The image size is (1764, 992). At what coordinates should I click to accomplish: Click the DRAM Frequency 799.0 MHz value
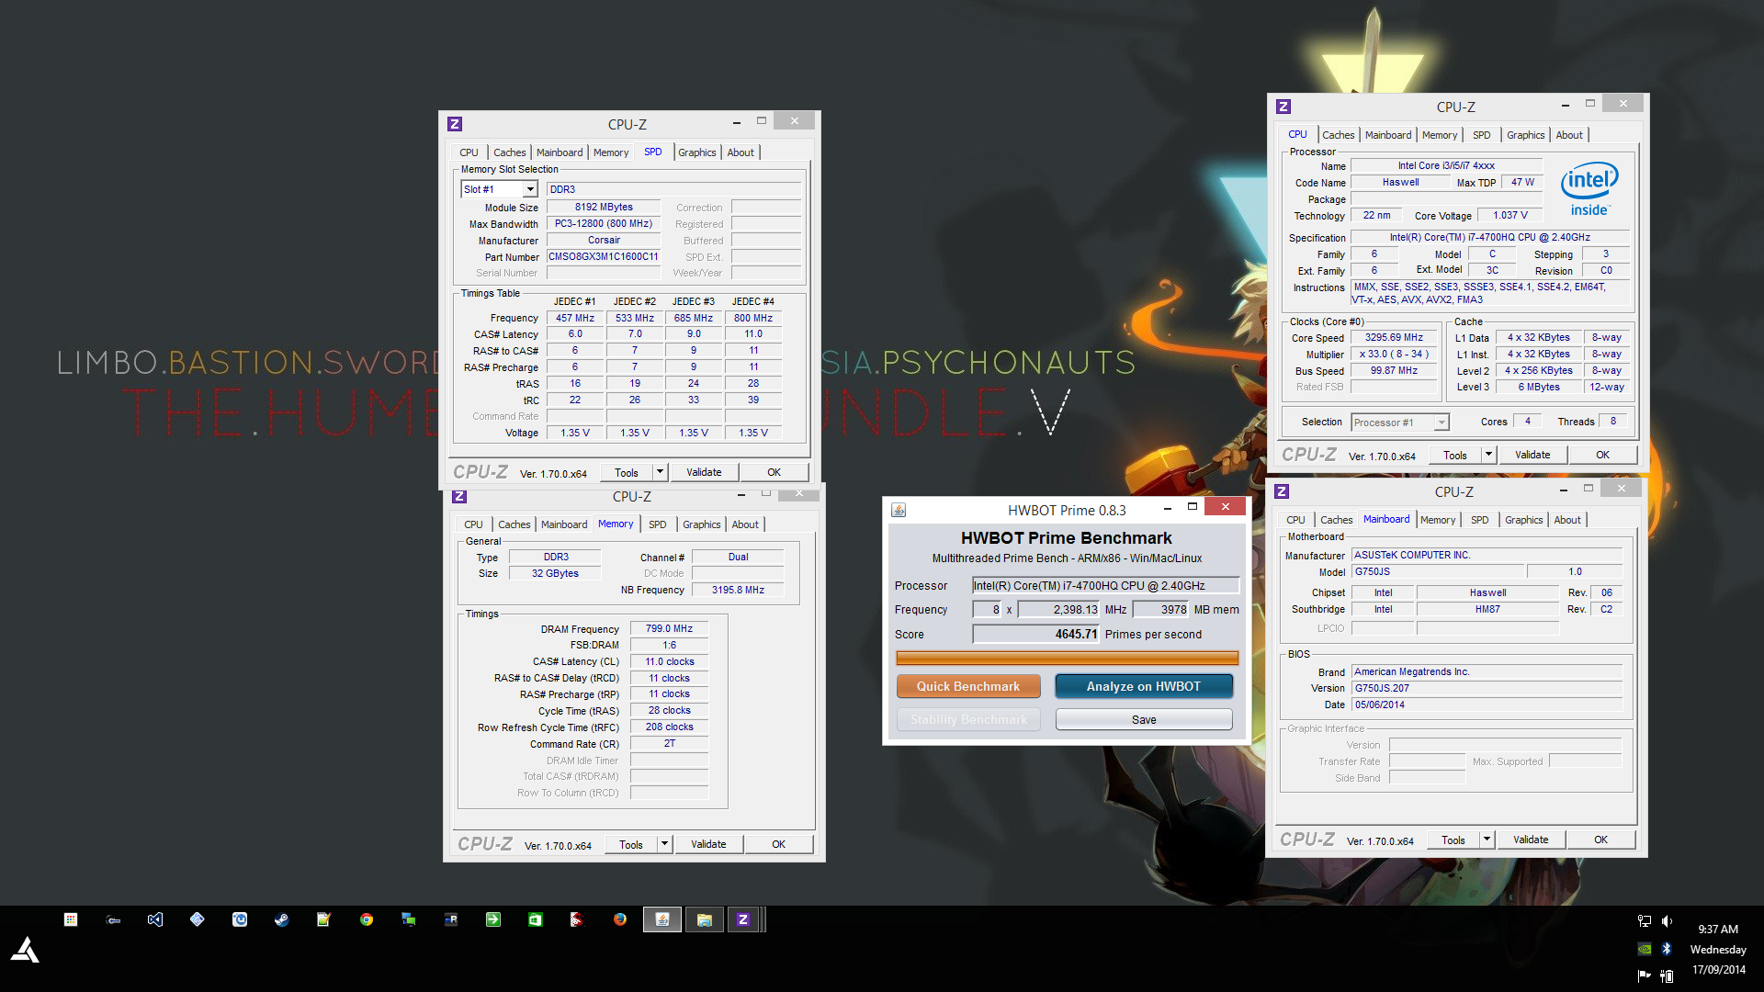click(x=669, y=629)
